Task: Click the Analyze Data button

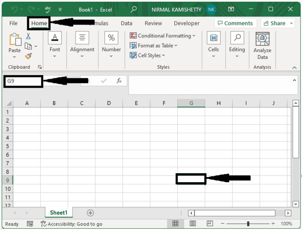Action: point(262,46)
